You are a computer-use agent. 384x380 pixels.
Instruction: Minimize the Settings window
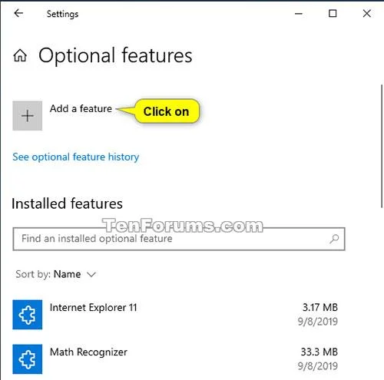click(299, 14)
